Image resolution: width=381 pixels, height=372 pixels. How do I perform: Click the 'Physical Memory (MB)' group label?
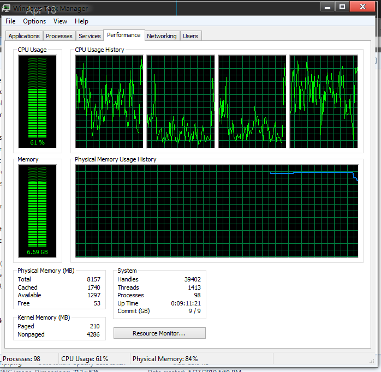46,271
